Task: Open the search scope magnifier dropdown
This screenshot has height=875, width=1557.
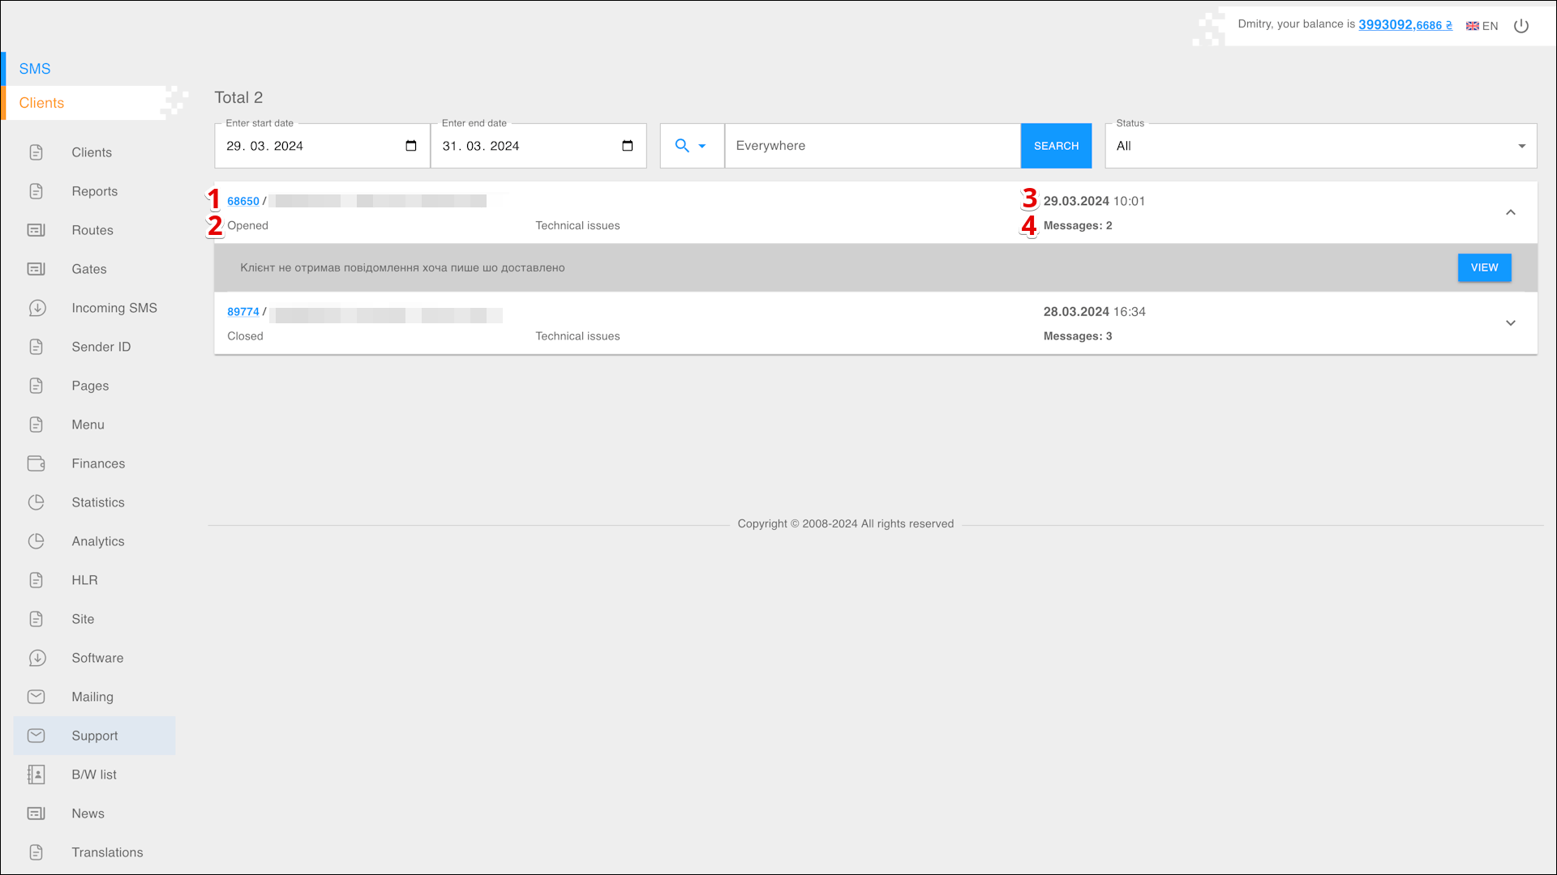Action: pos(691,146)
